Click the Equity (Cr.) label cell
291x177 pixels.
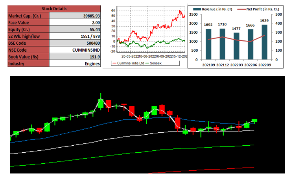(28, 29)
